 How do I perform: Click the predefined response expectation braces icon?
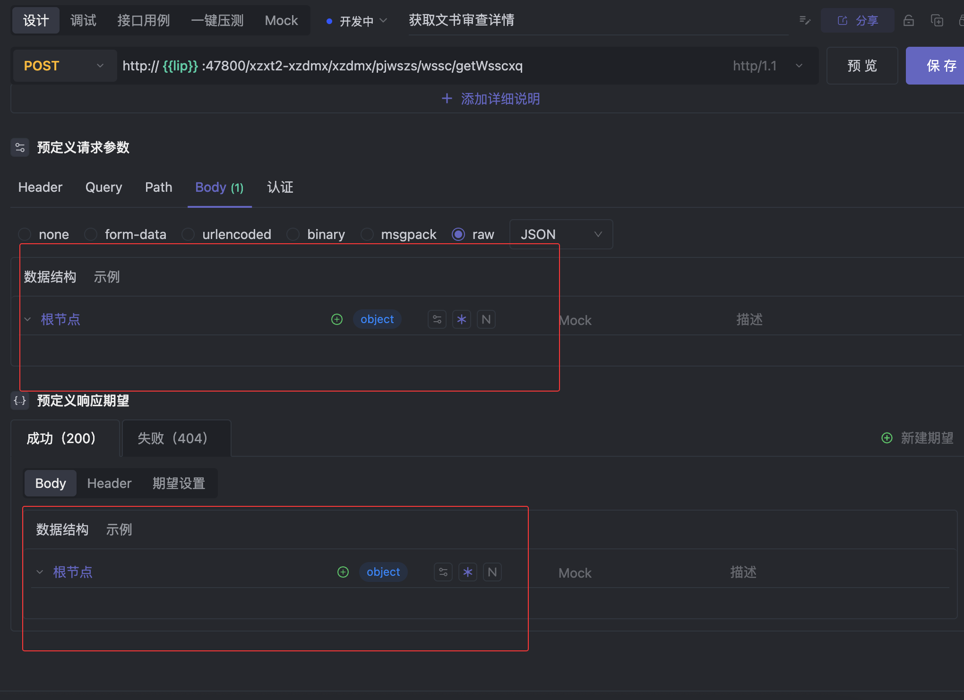click(x=20, y=401)
